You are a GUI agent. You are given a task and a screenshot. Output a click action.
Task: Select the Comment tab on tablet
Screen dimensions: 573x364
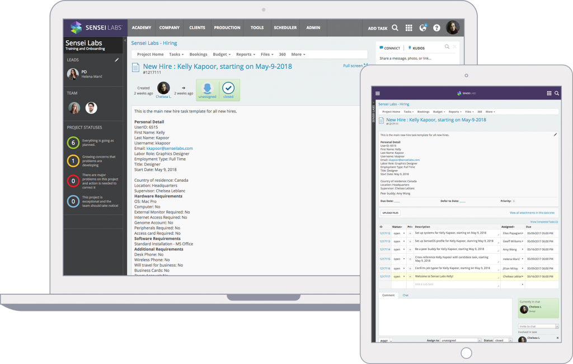coord(388,295)
